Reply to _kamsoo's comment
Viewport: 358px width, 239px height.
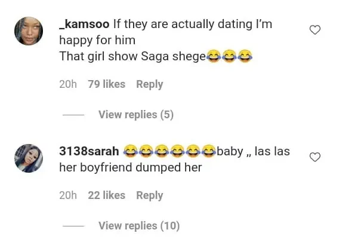[x=149, y=84]
